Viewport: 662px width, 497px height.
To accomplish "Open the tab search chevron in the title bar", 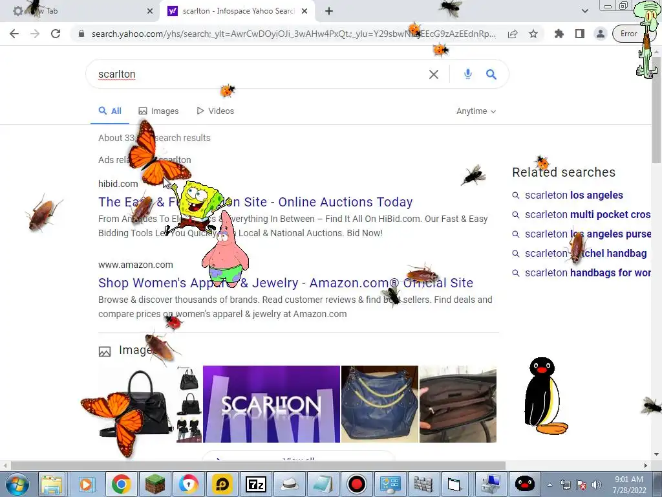I will [x=584, y=11].
